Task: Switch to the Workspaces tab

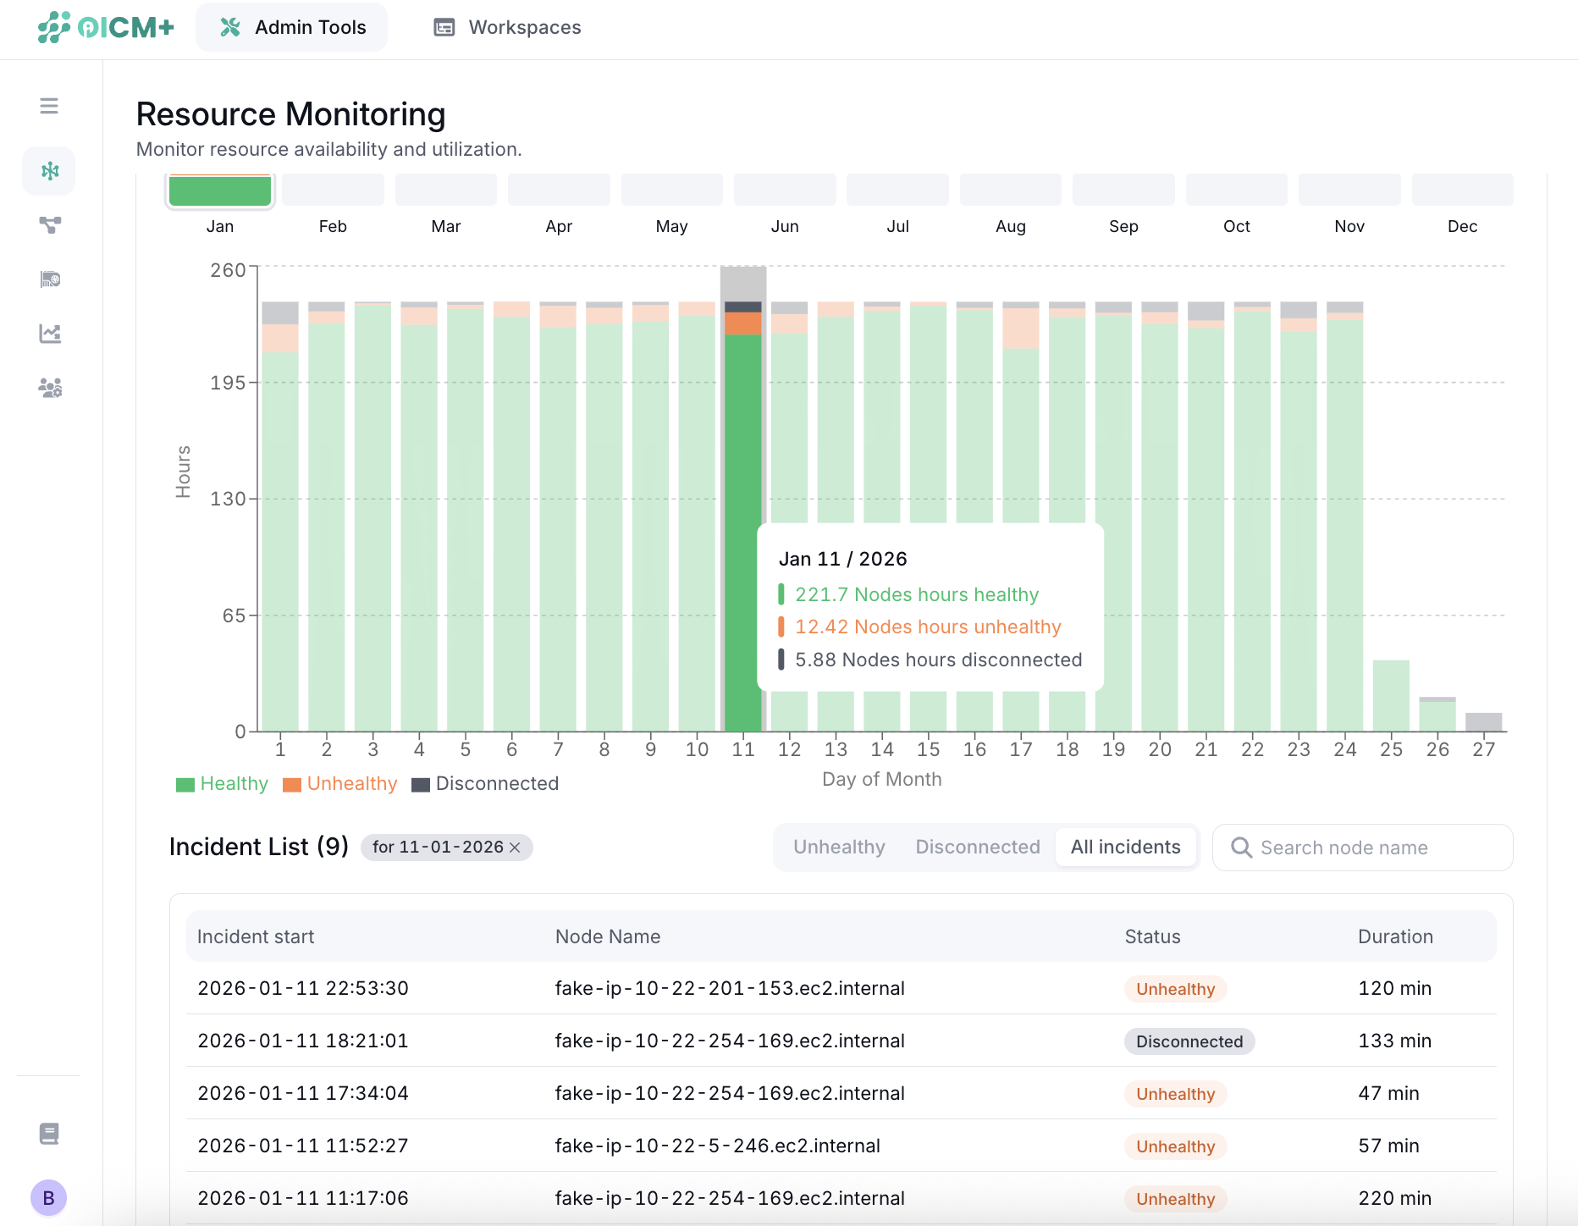Action: coord(507,27)
